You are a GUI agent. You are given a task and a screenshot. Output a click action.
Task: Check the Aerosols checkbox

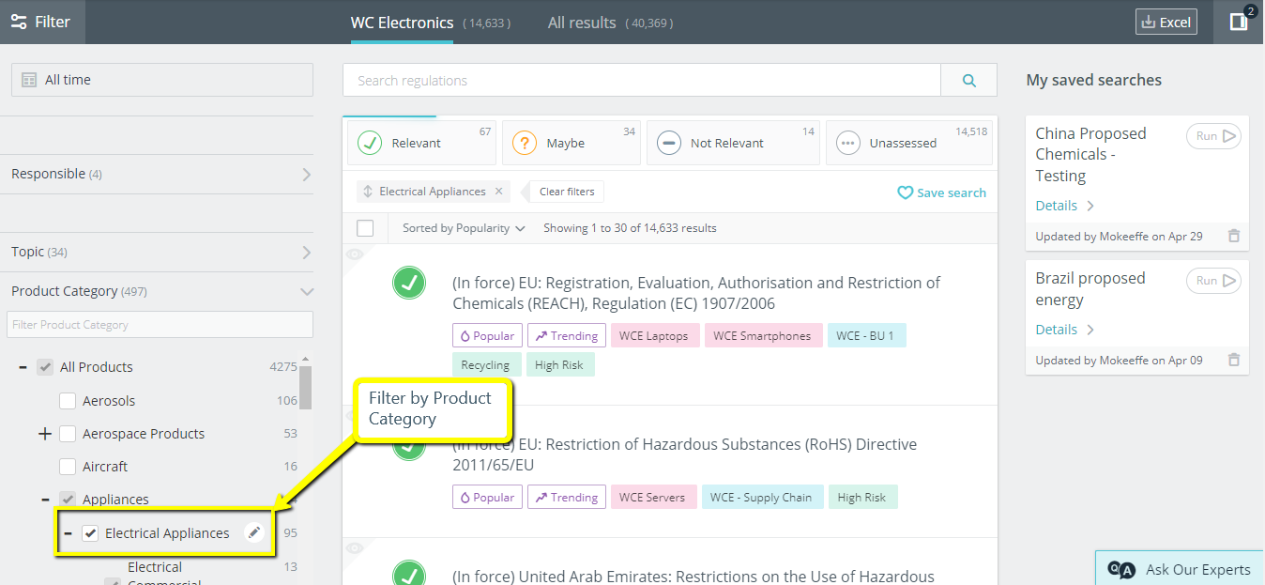(x=67, y=400)
